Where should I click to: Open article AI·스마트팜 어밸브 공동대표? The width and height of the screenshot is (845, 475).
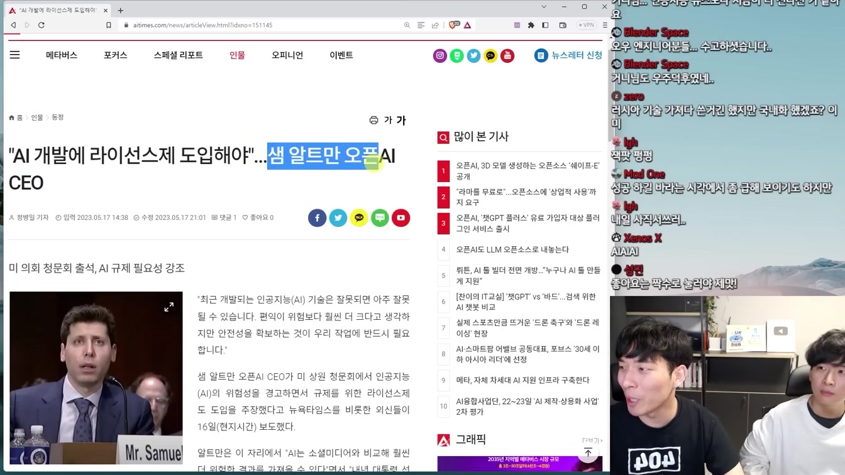pyautogui.click(x=527, y=354)
